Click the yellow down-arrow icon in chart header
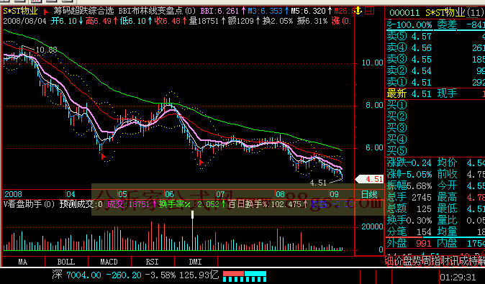The height and width of the screenshot is (284, 485). 358,11
